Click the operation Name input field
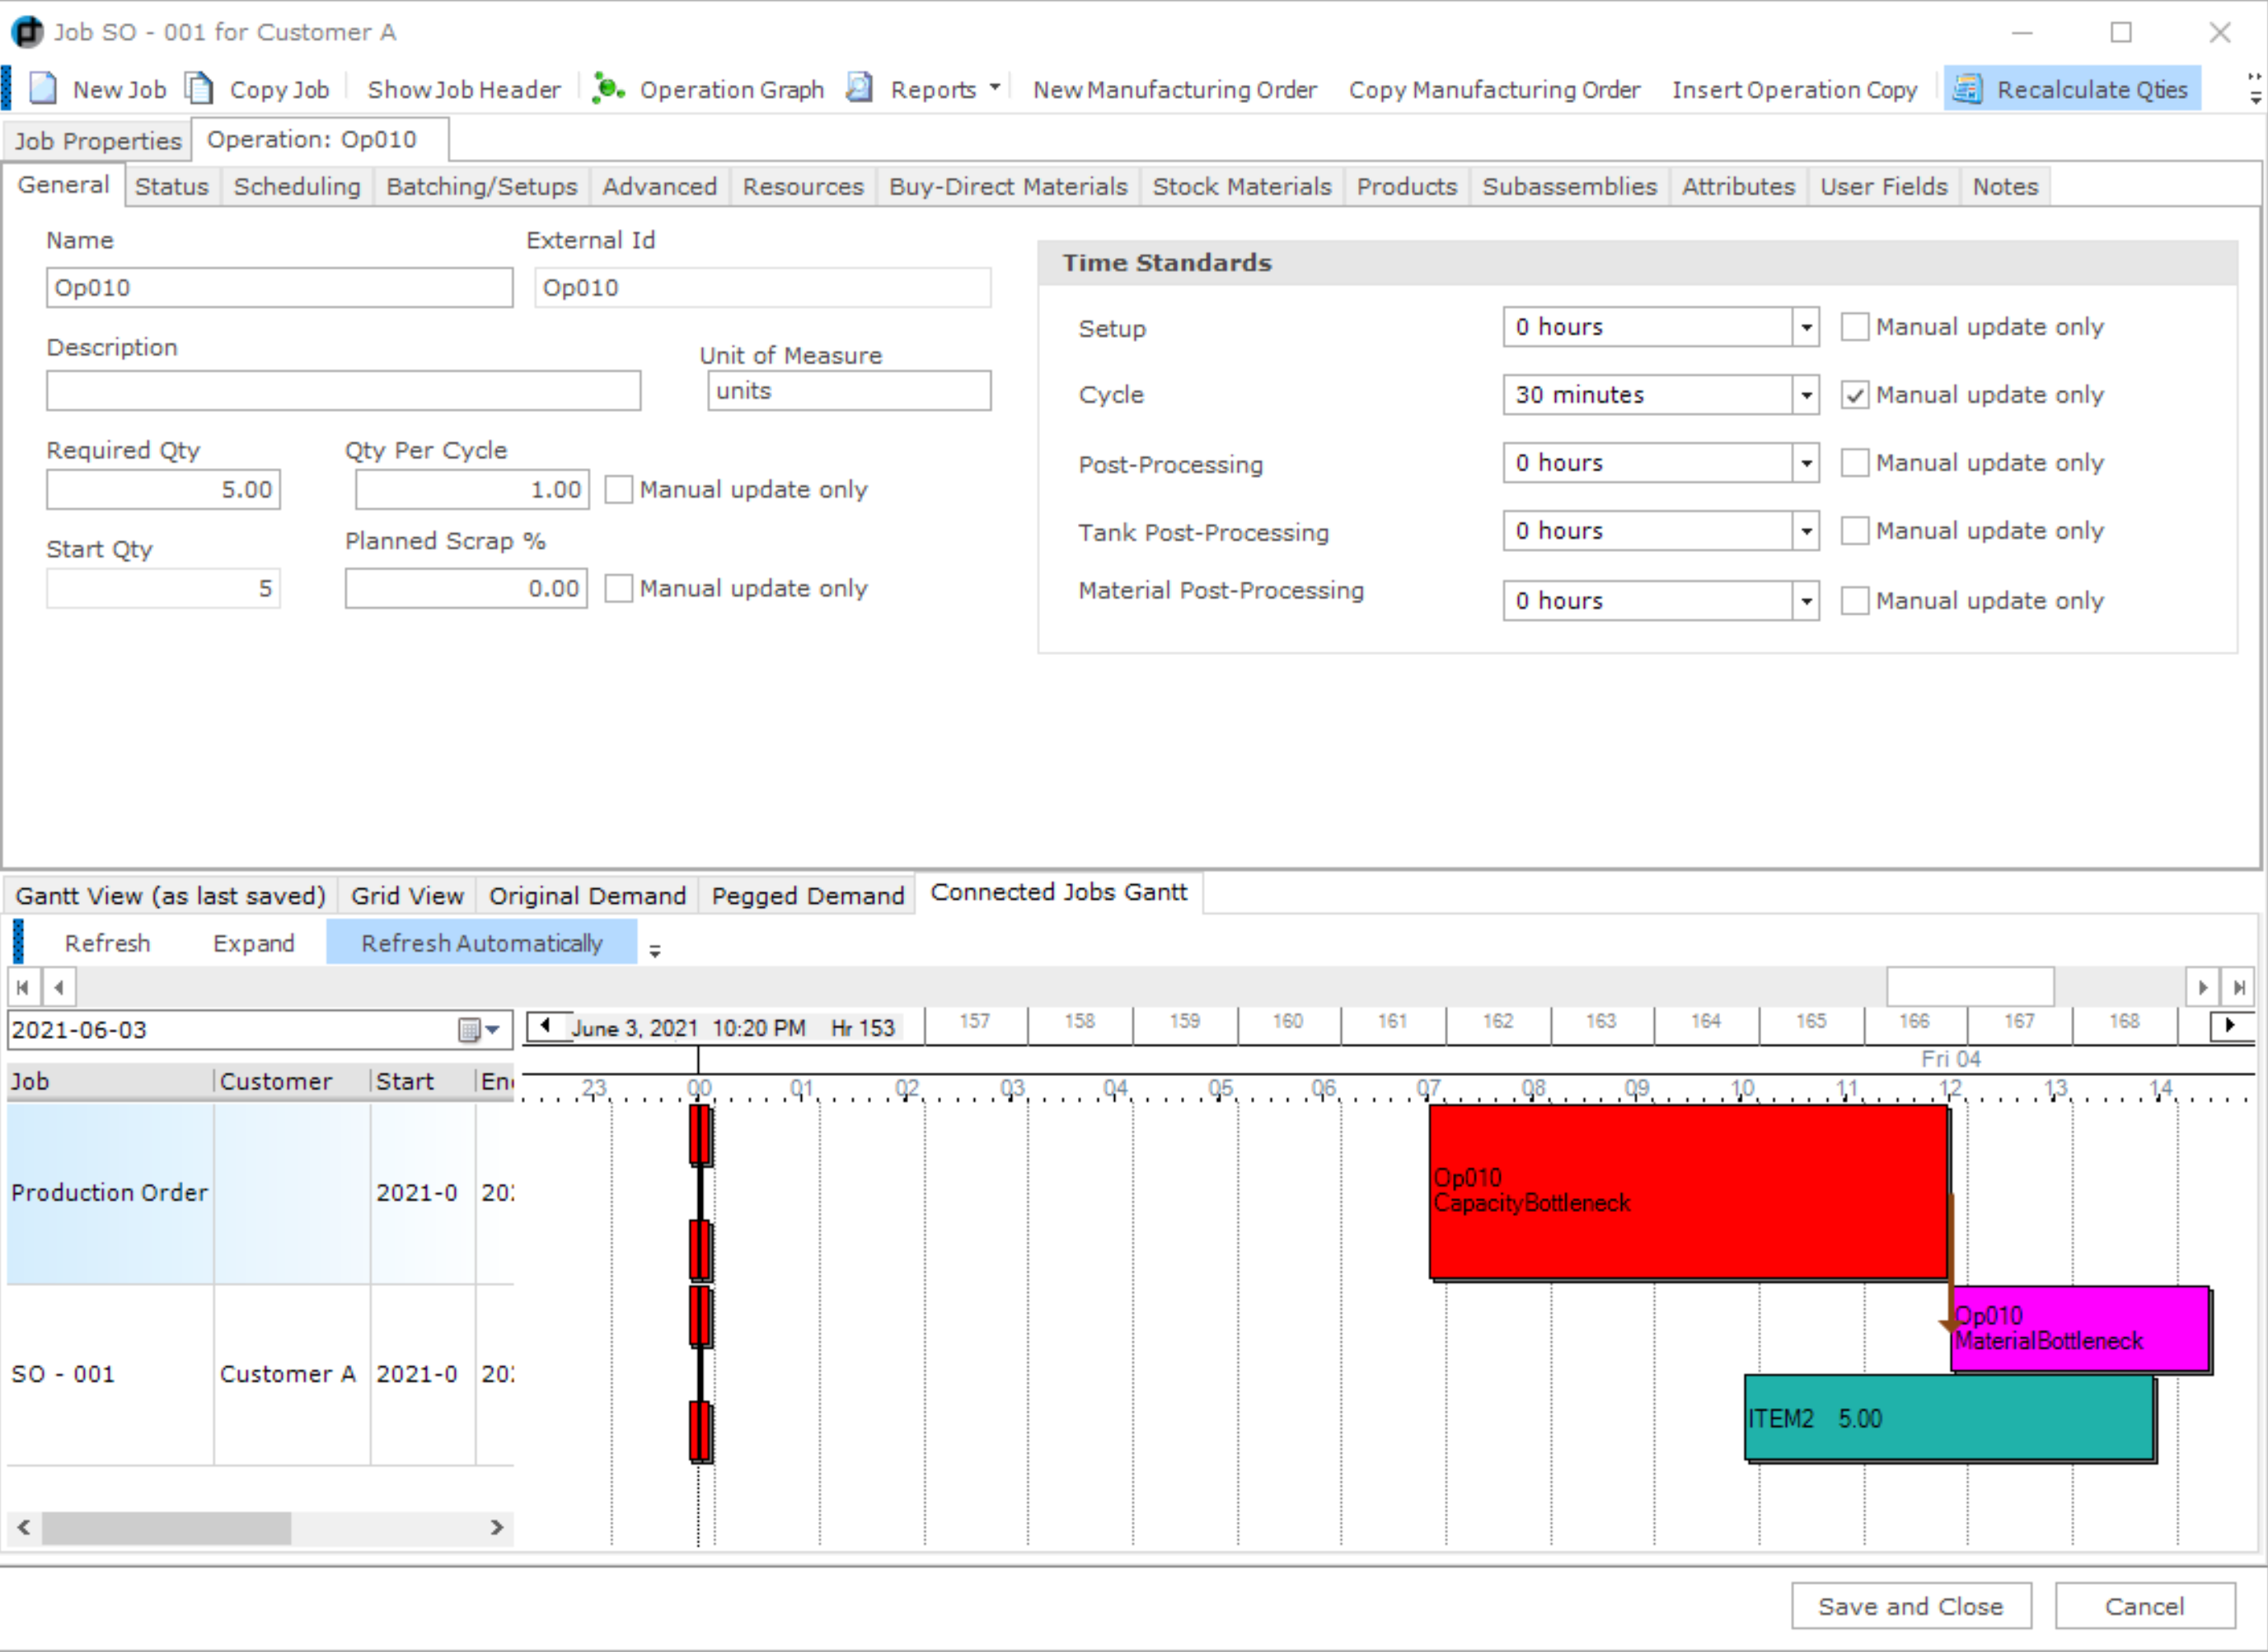Image resolution: width=2268 pixels, height=1652 pixels. point(280,288)
